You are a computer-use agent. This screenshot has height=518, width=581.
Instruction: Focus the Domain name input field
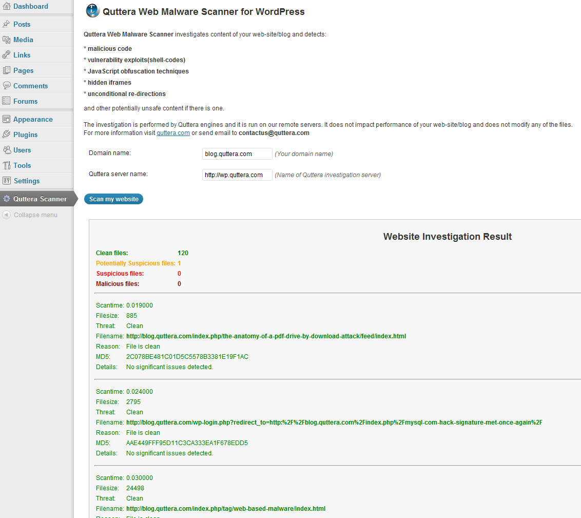[x=237, y=154]
